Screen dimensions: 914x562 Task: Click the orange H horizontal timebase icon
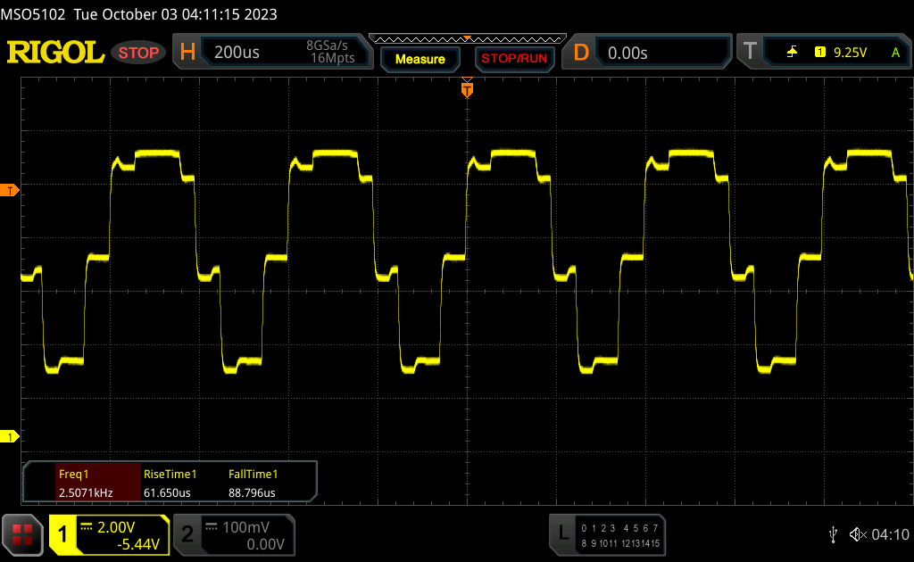[x=187, y=53]
